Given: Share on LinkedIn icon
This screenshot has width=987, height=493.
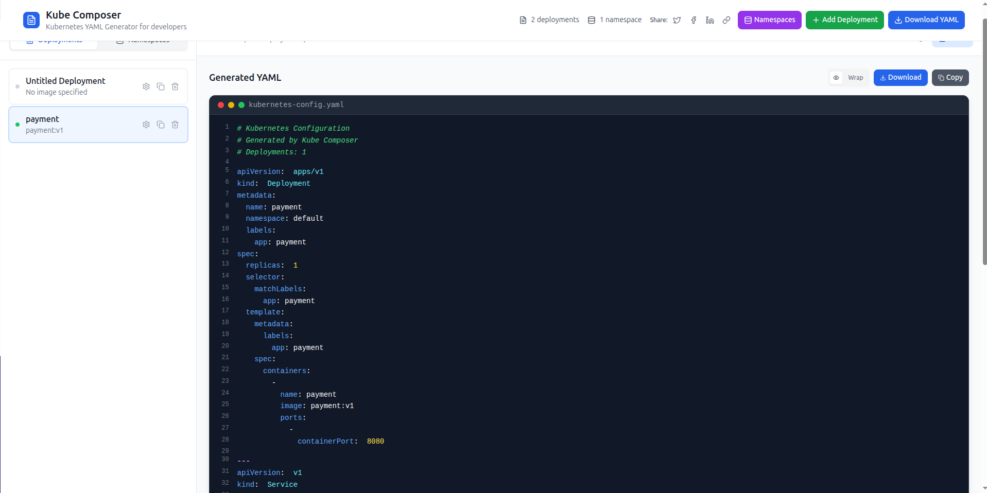Looking at the screenshot, I should (710, 20).
